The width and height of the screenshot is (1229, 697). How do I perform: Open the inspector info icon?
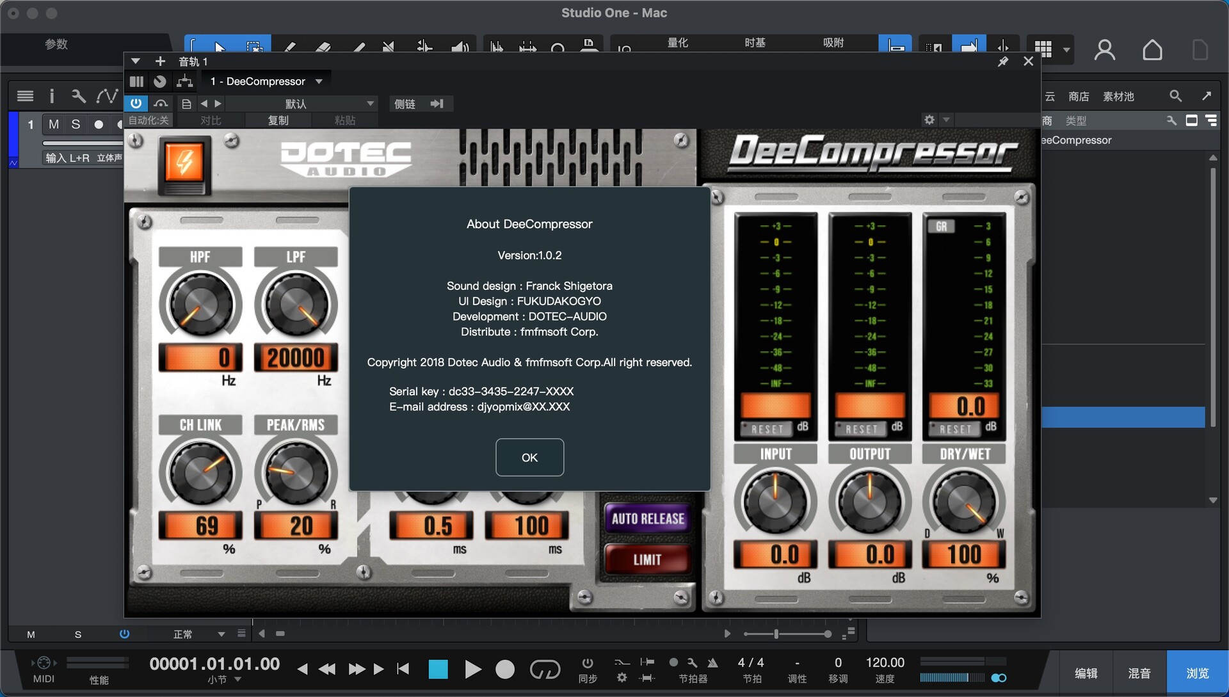point(52,96)
